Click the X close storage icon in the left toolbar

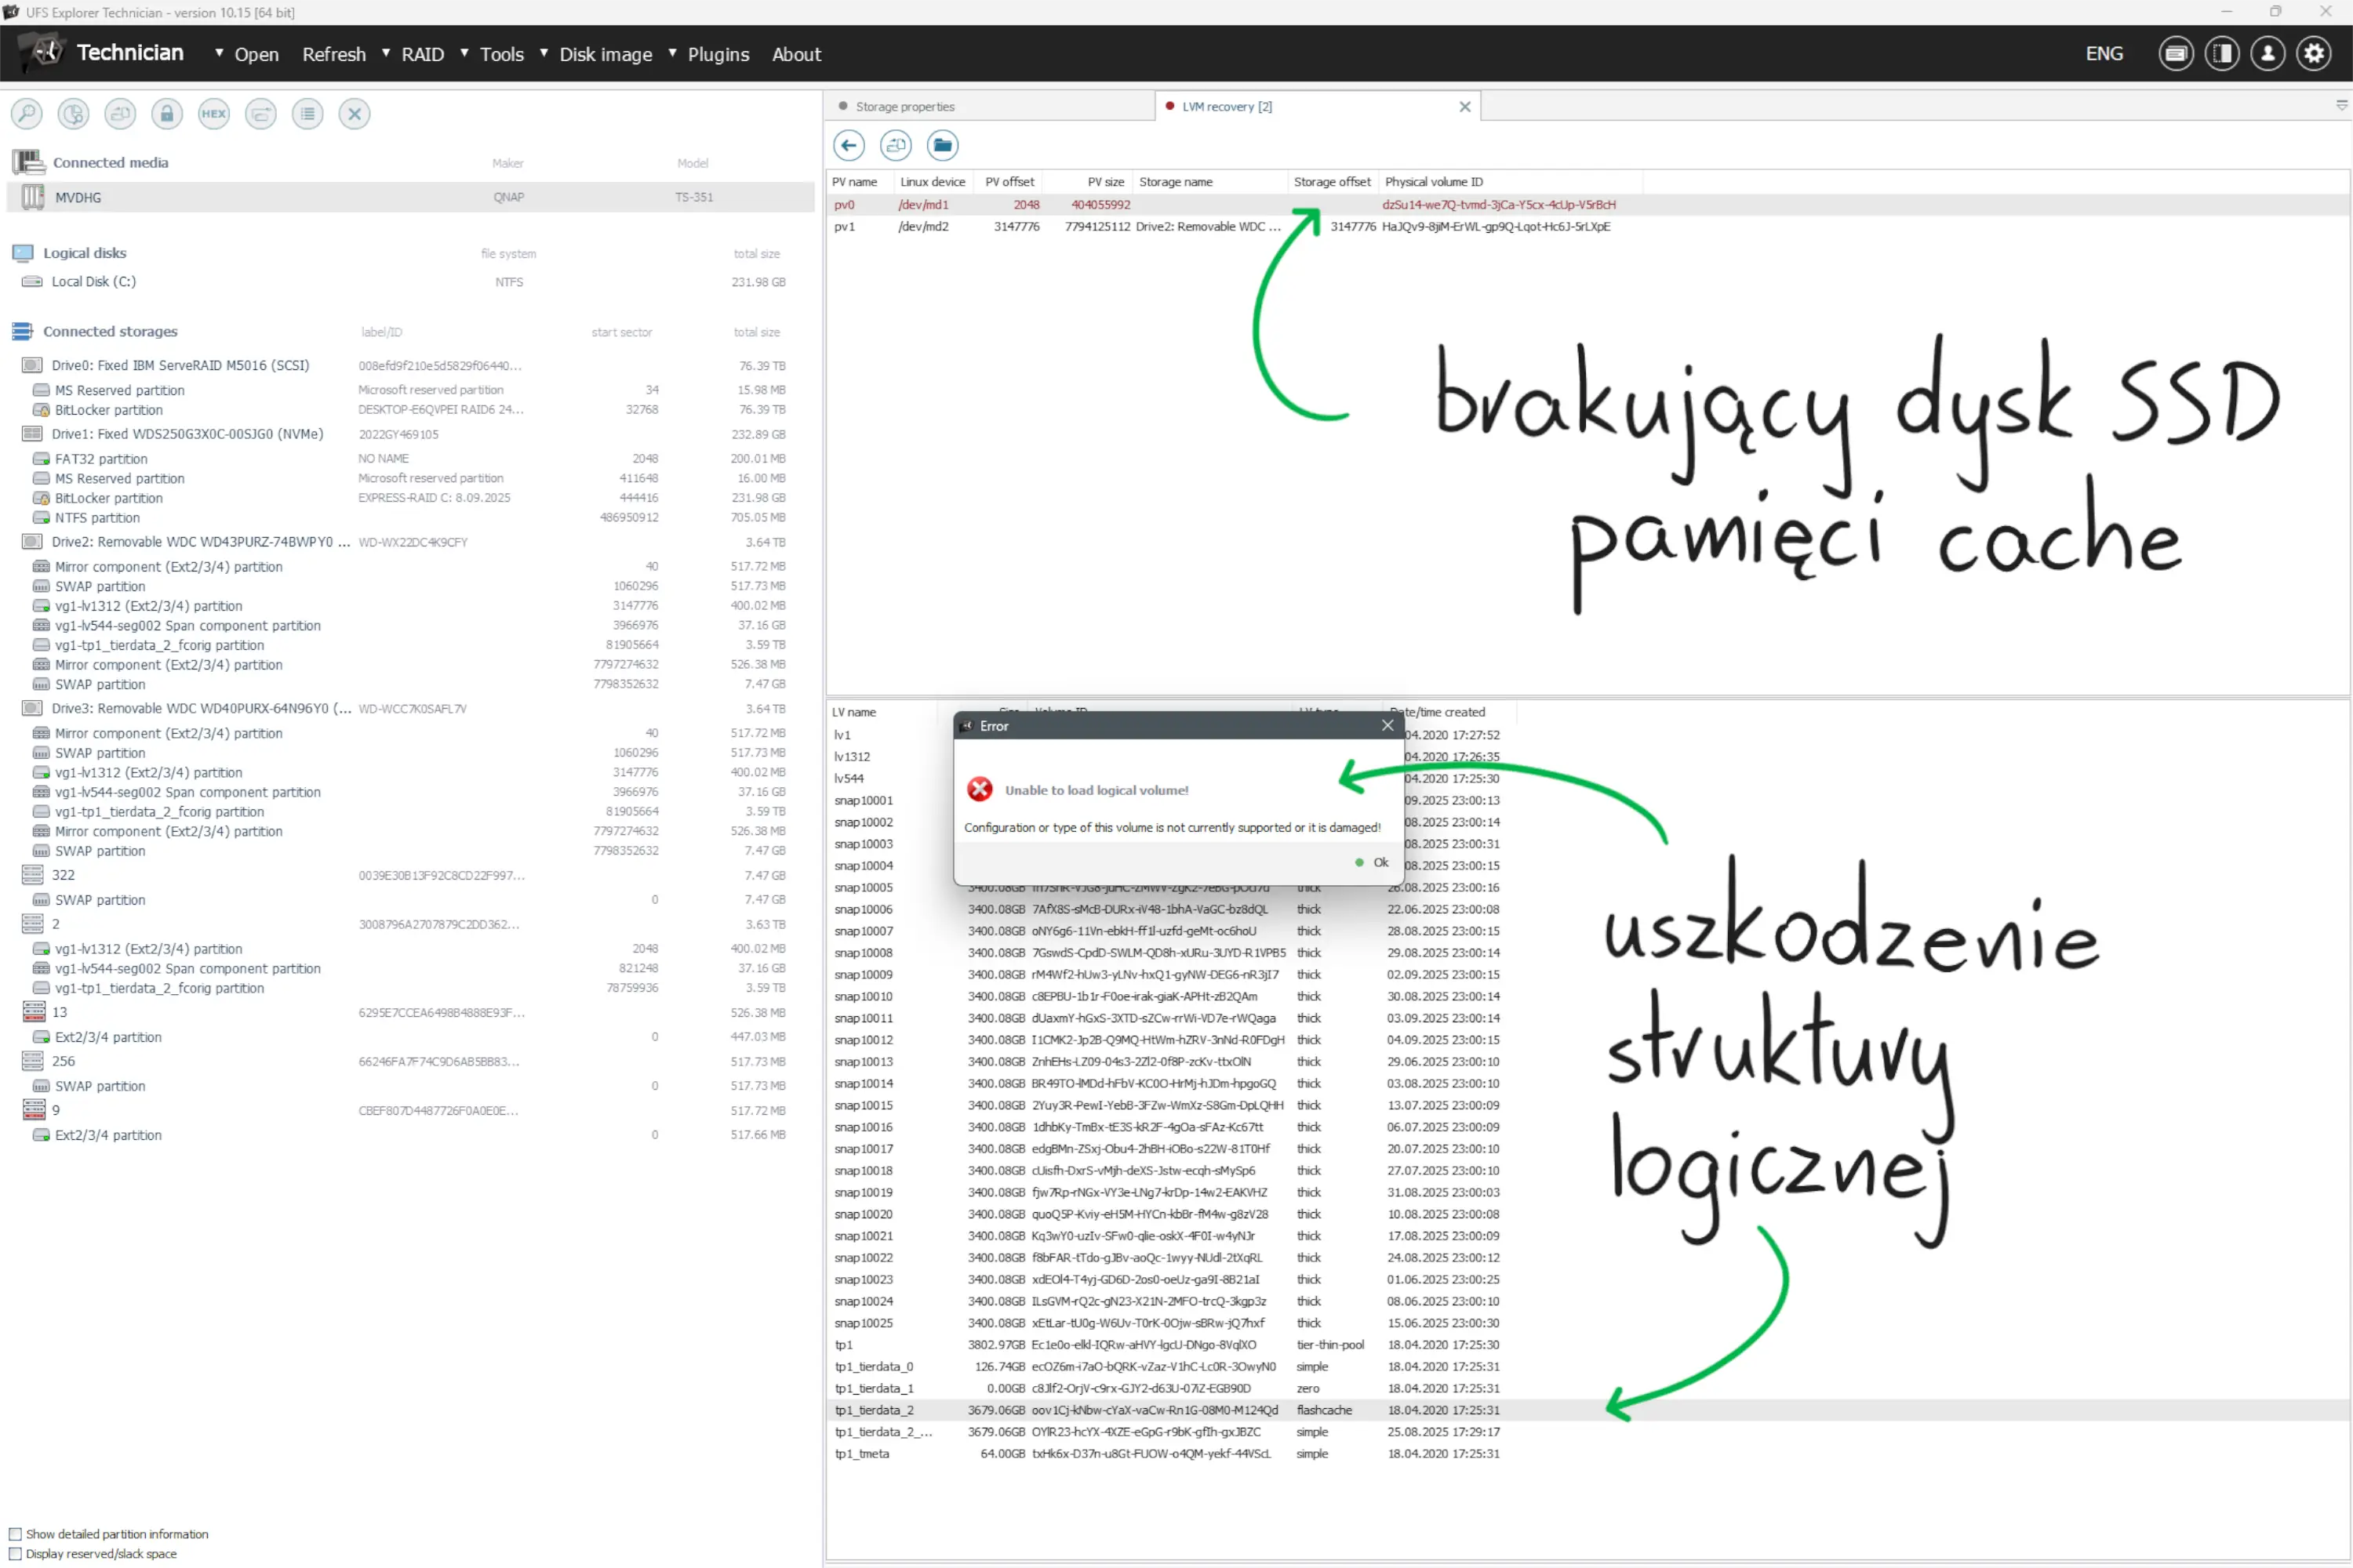pos(355,113)
